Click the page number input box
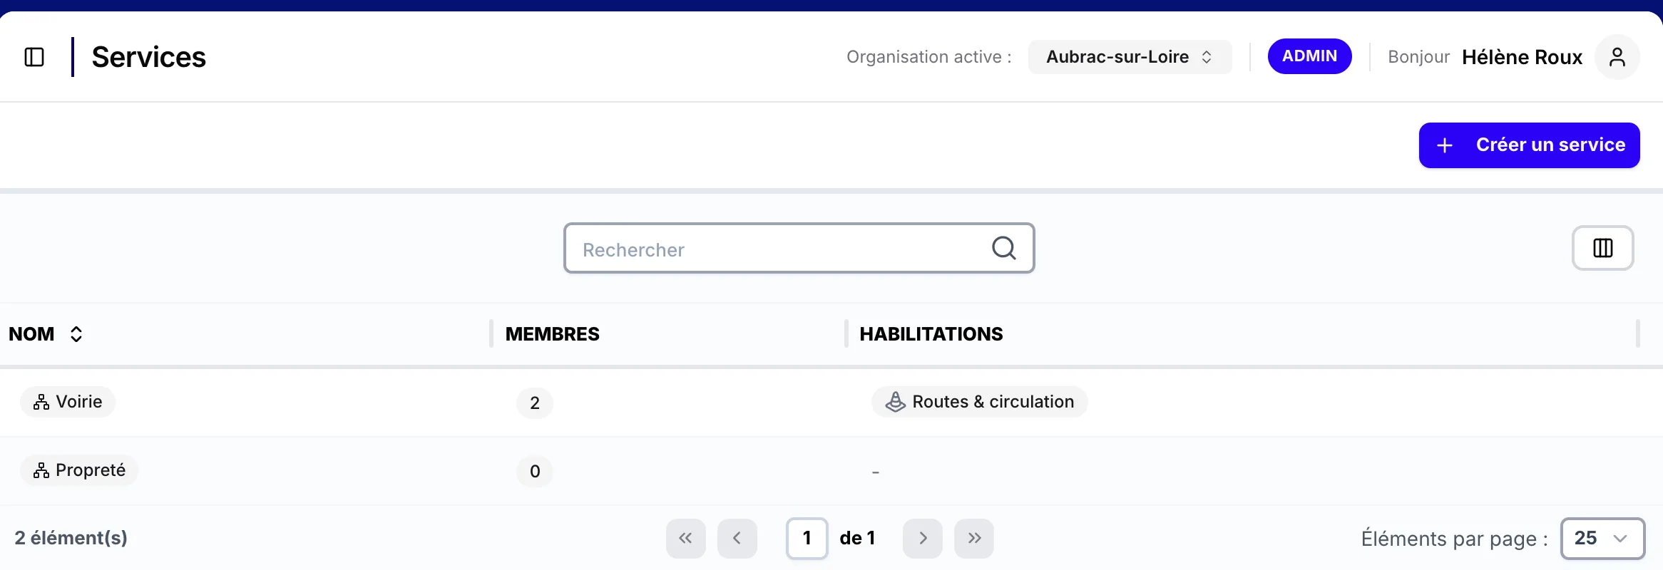This screenshot has width=1663, height=570. 807,539
